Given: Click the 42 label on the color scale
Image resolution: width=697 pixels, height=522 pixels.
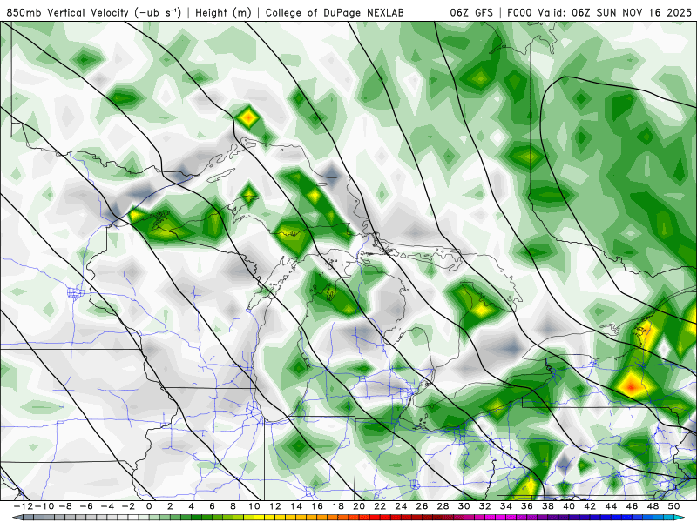Looking at the screenshot, I should [590, 506].
